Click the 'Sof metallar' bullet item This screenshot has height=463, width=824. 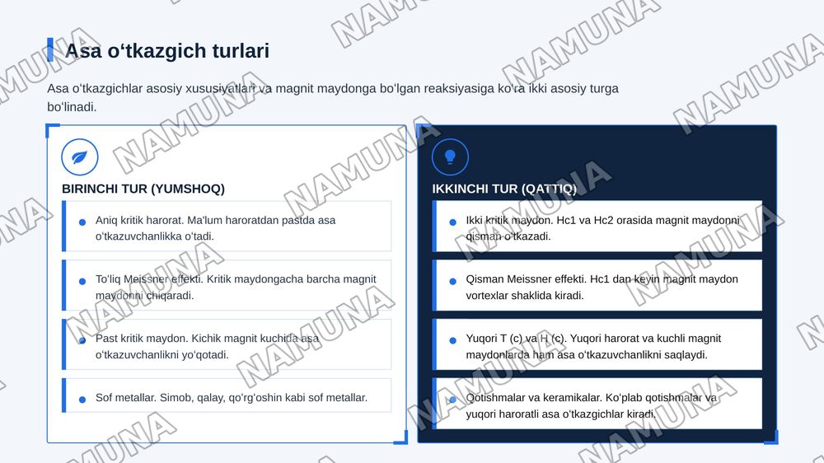(x=227, y=395)
